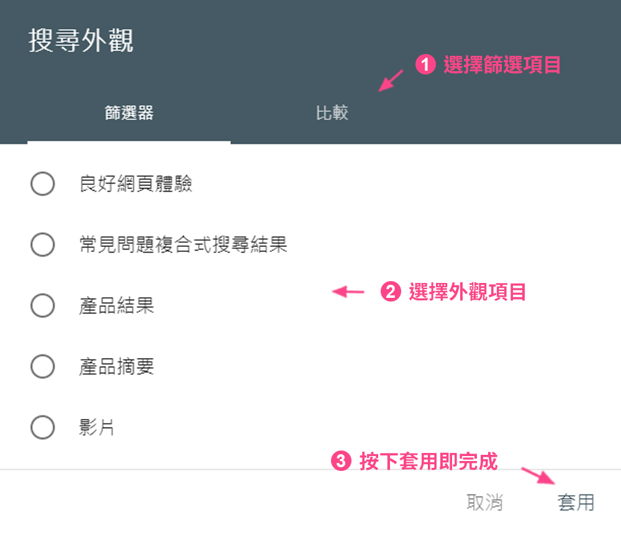Screen dimensions: 621x533
Task: Pick the 影片 radio button
Action: 42,428
